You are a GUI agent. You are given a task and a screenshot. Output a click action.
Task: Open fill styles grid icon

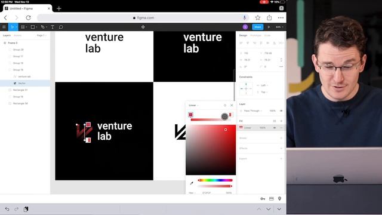coord(275,121)
